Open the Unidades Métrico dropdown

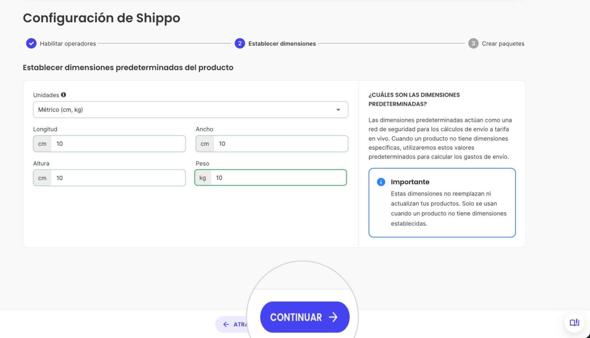190,109
